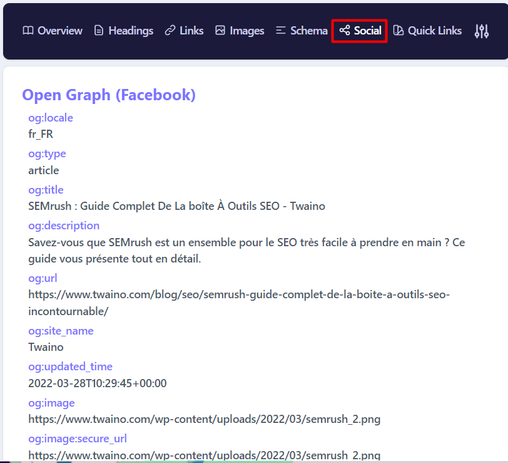Screen dimensions: 508x463
Task: Click the Open Graph (Facebook) heading
Action: (x=109, y=95)
